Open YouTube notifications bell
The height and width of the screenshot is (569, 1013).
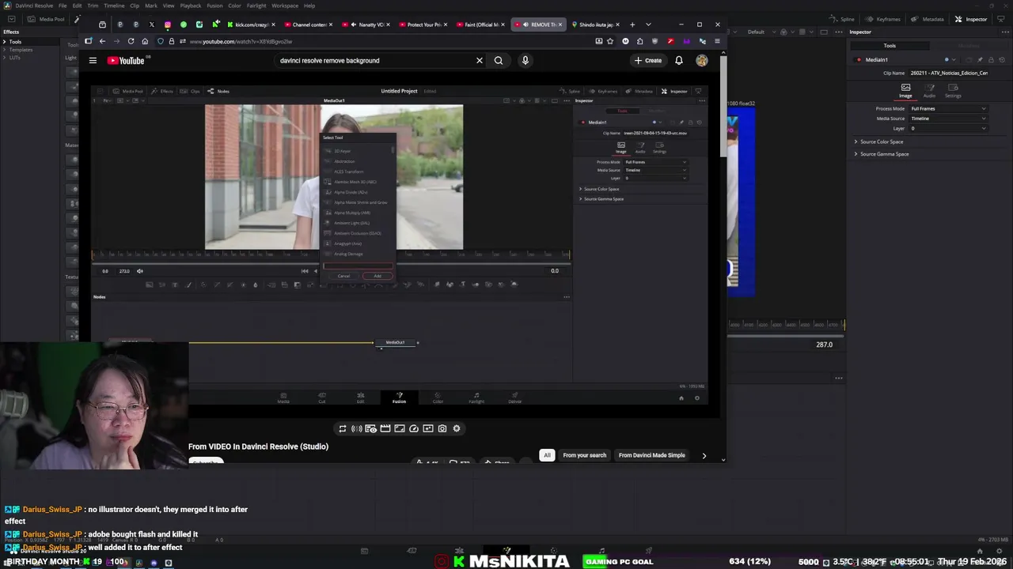click(x=679, y=60)
